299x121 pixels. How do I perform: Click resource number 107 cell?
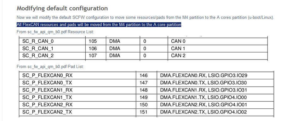(x=96, y=55)
